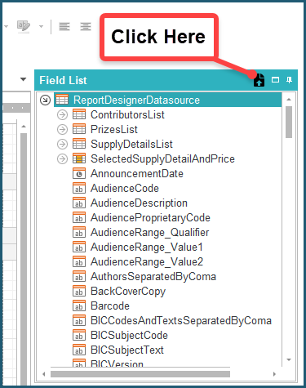
Task: Expand the SupplyDetailsList node
Action: click(62, 144)
